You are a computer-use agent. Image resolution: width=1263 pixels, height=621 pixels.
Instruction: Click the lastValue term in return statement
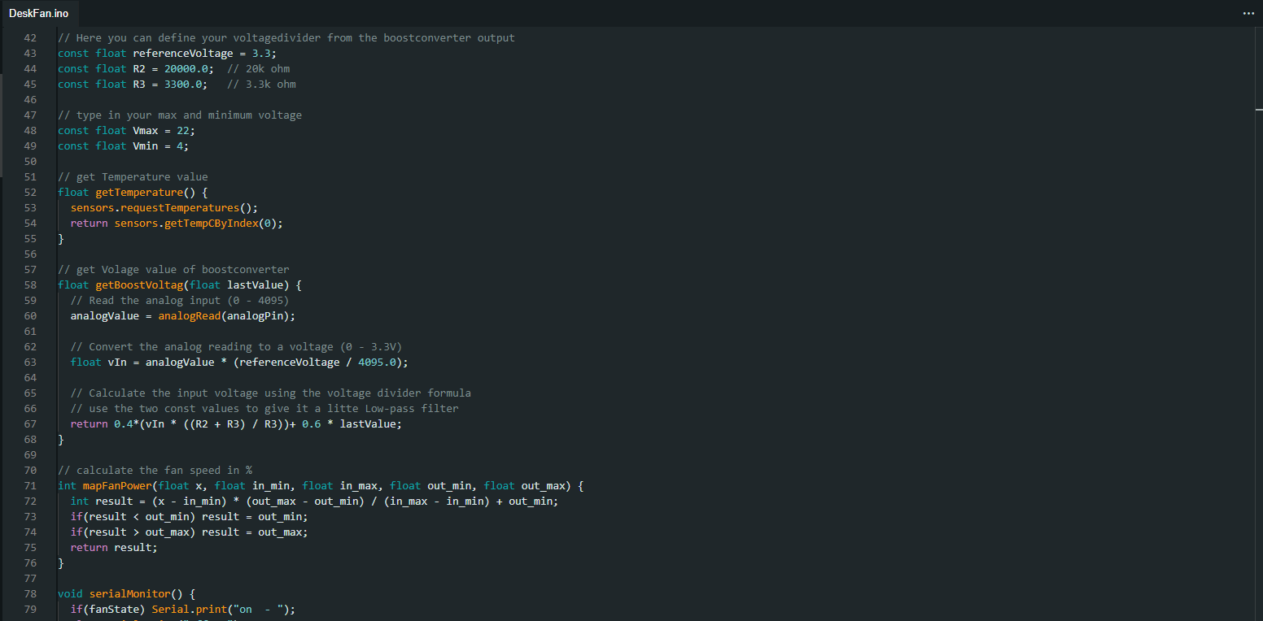(367, 423)
